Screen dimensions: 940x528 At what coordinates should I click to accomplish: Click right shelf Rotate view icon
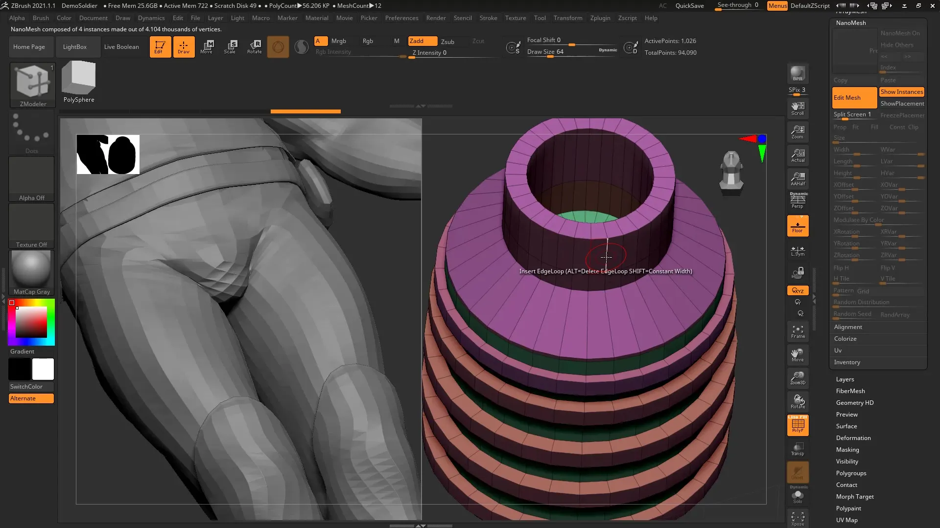tap(798, 402)
